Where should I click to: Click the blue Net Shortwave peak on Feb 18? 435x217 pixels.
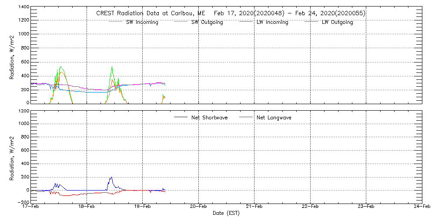(x=111, y=178)
